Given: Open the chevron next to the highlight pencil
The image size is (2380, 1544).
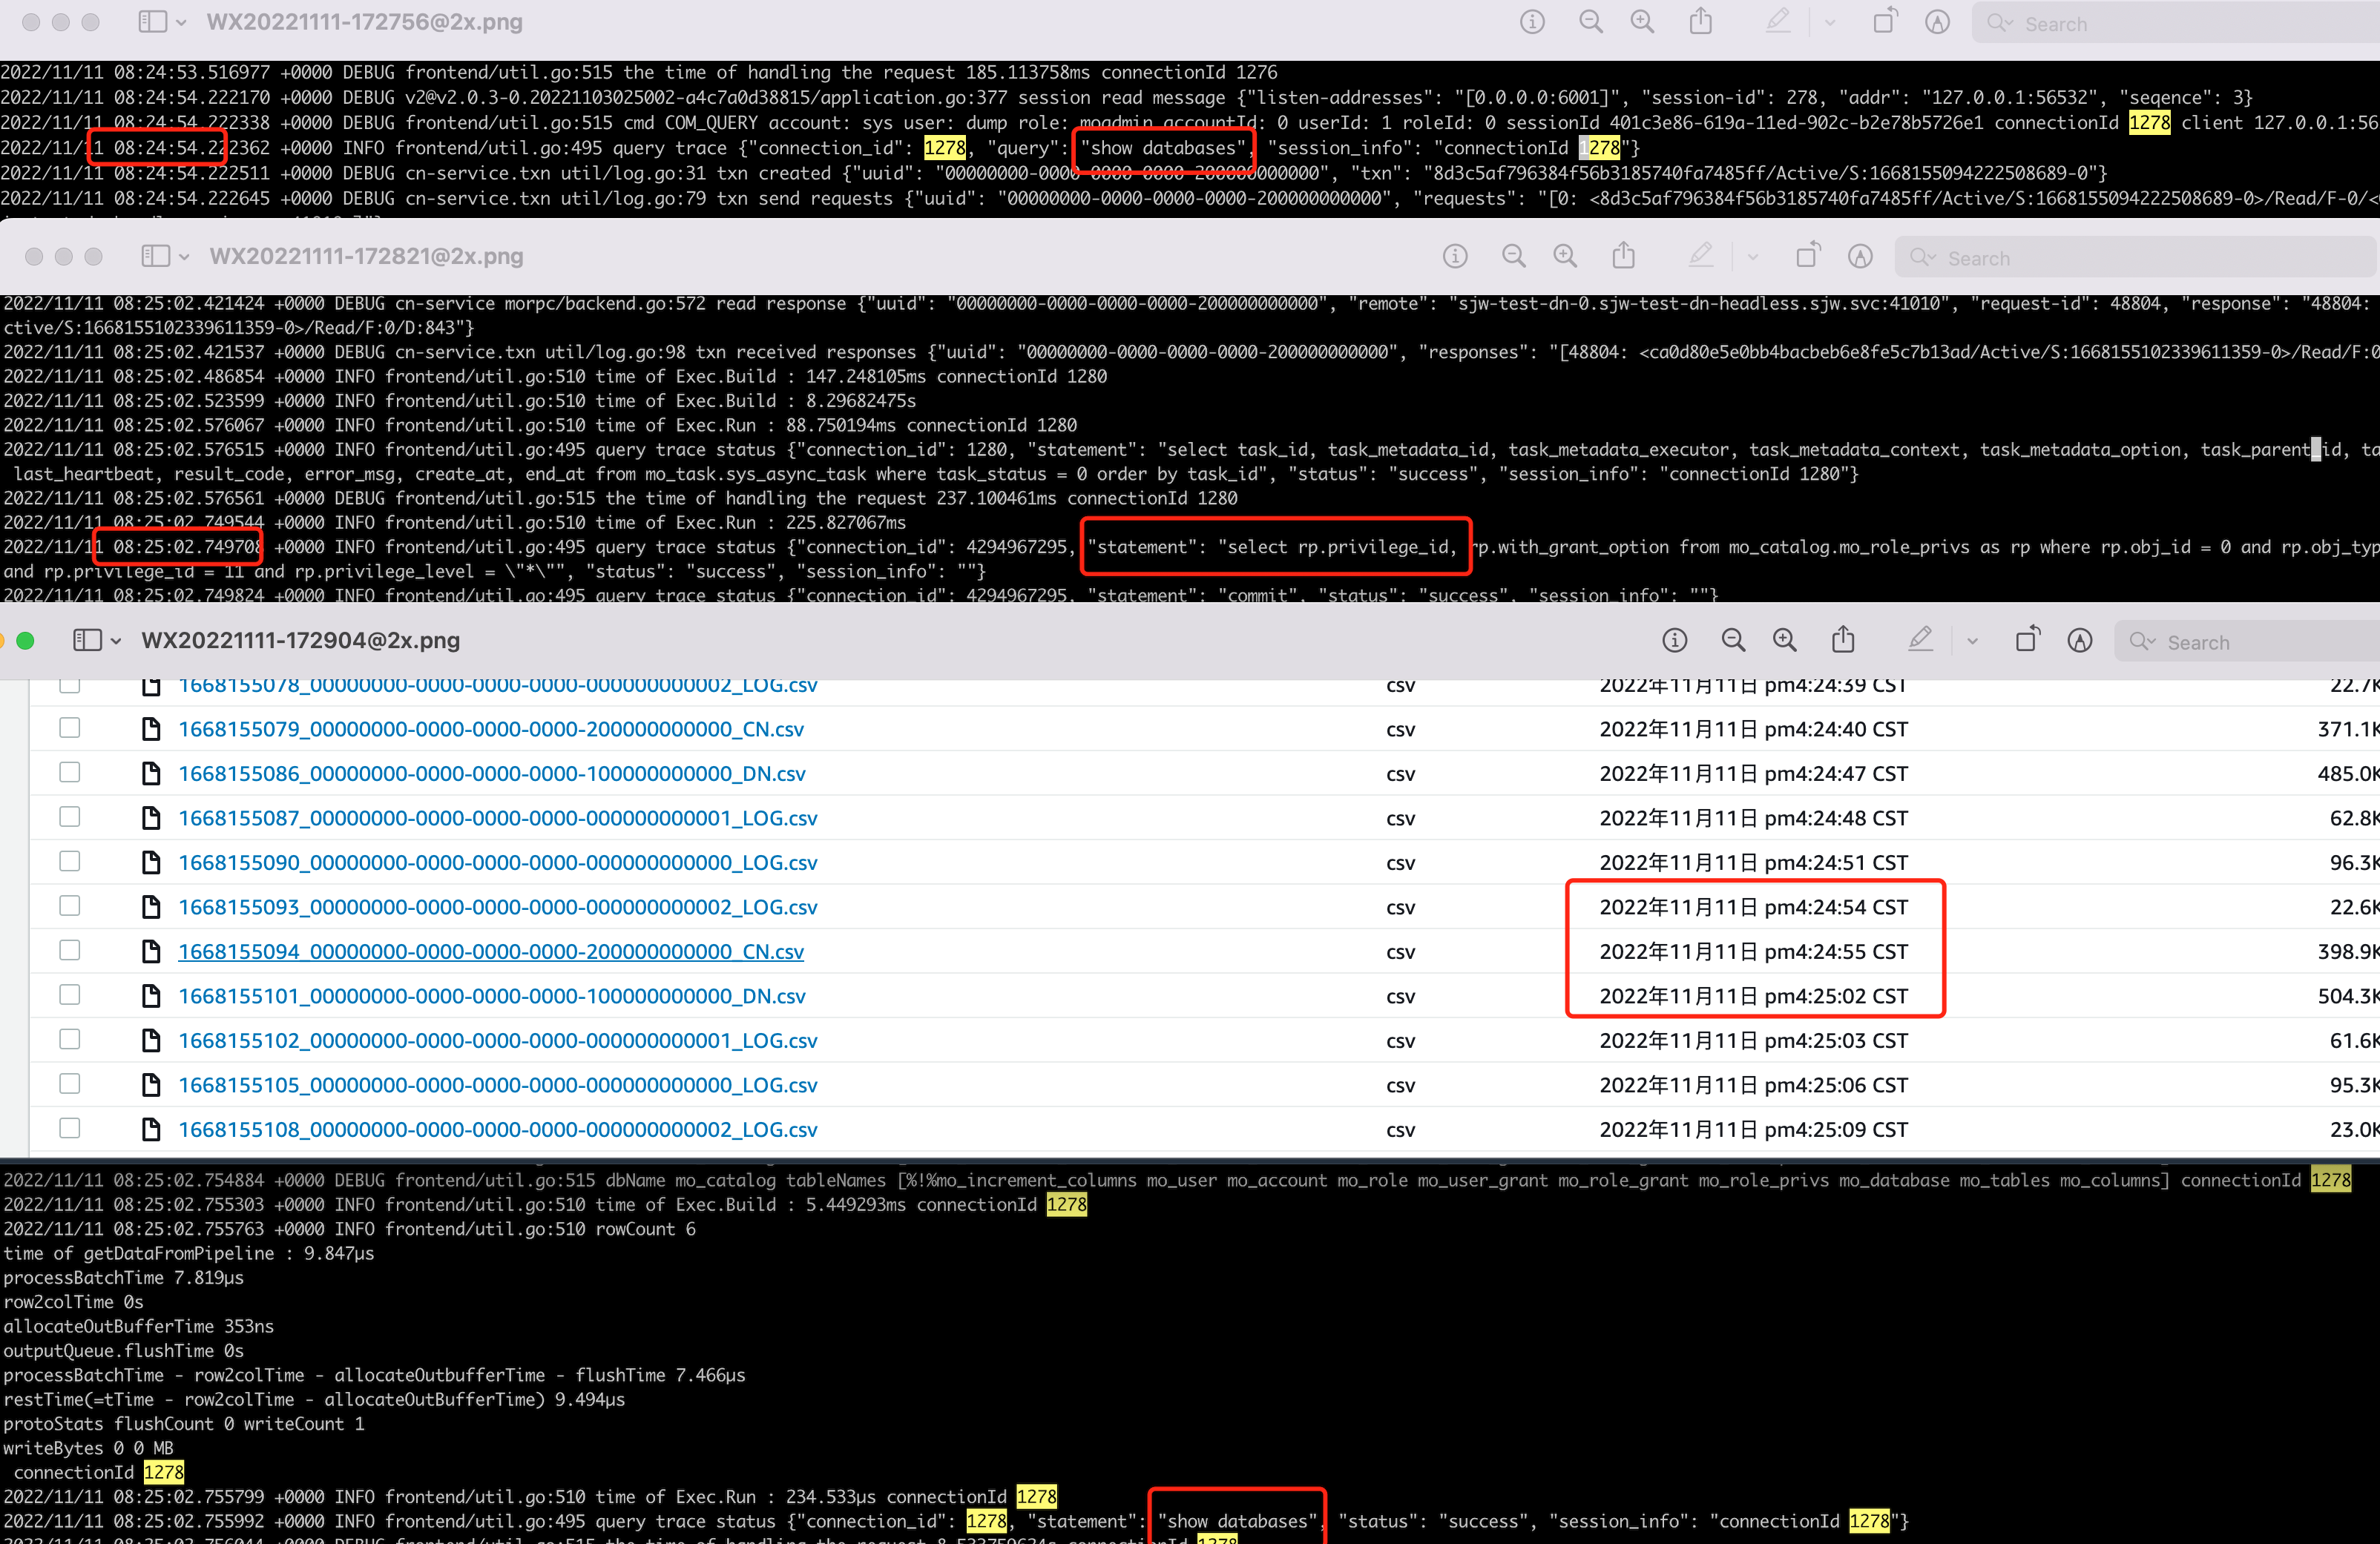Looking at the screenshot, I should point(1830,22).
